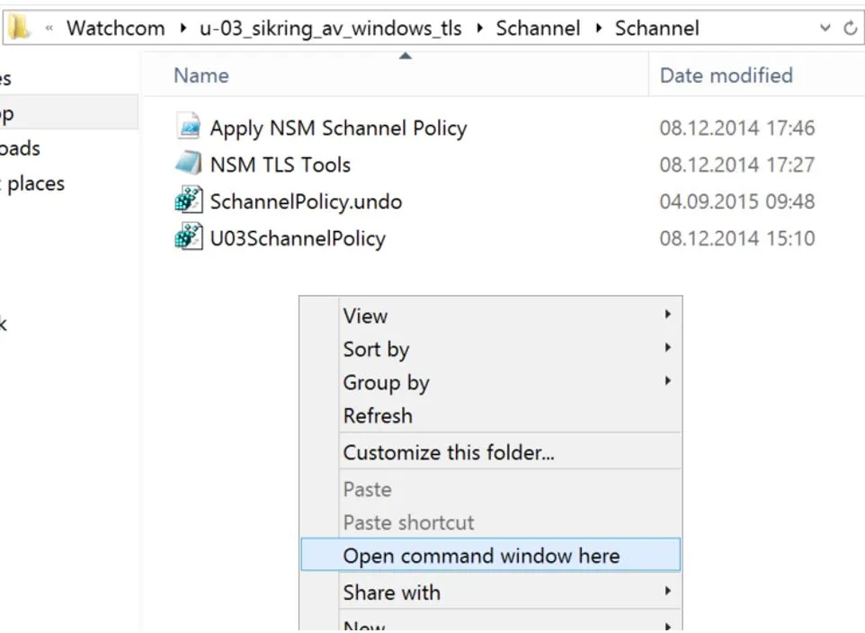Choose Refresh from the context menu
The image size is (865, 633).
tap(378, 415)
